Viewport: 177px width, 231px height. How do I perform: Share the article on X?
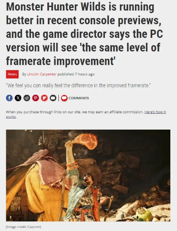tap(18, 98)
